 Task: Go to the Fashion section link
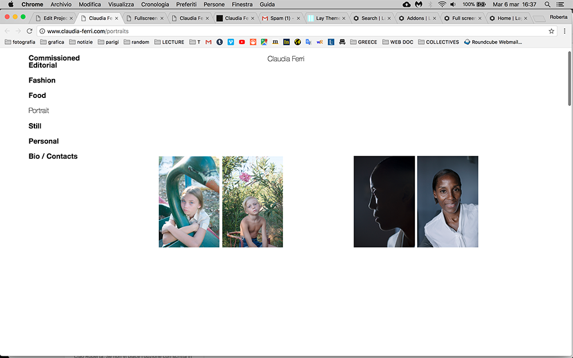pos(42,80)
